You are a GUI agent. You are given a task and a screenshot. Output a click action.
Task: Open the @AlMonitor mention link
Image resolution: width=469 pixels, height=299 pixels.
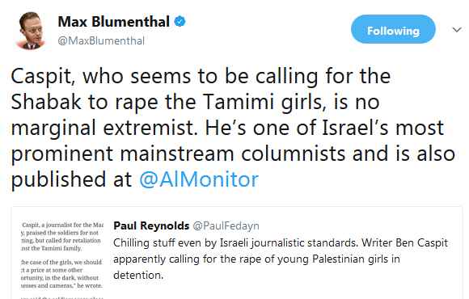click(199, 179)
